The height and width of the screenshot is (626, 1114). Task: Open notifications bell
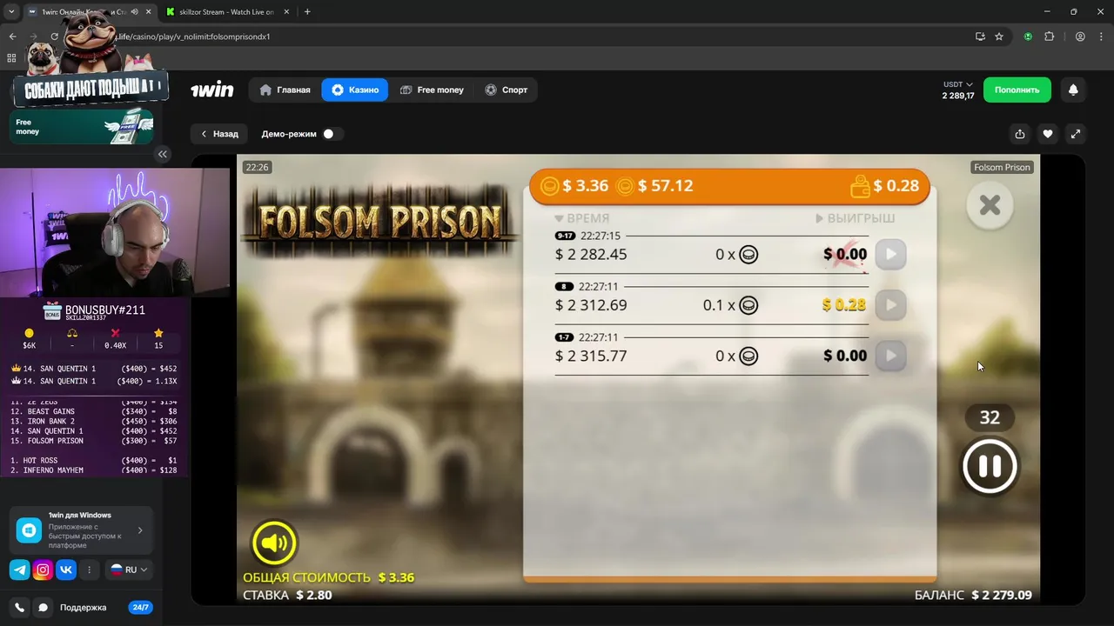(x=1073, y=90)
